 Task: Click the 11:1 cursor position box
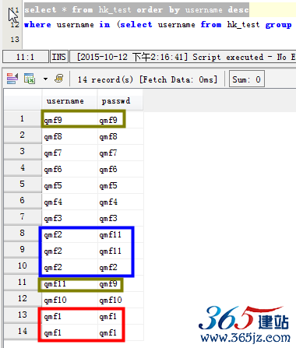(x=26, y=57)
